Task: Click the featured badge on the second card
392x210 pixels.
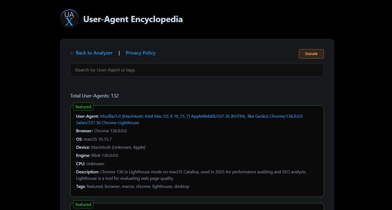Action: [x=83, y=204]
